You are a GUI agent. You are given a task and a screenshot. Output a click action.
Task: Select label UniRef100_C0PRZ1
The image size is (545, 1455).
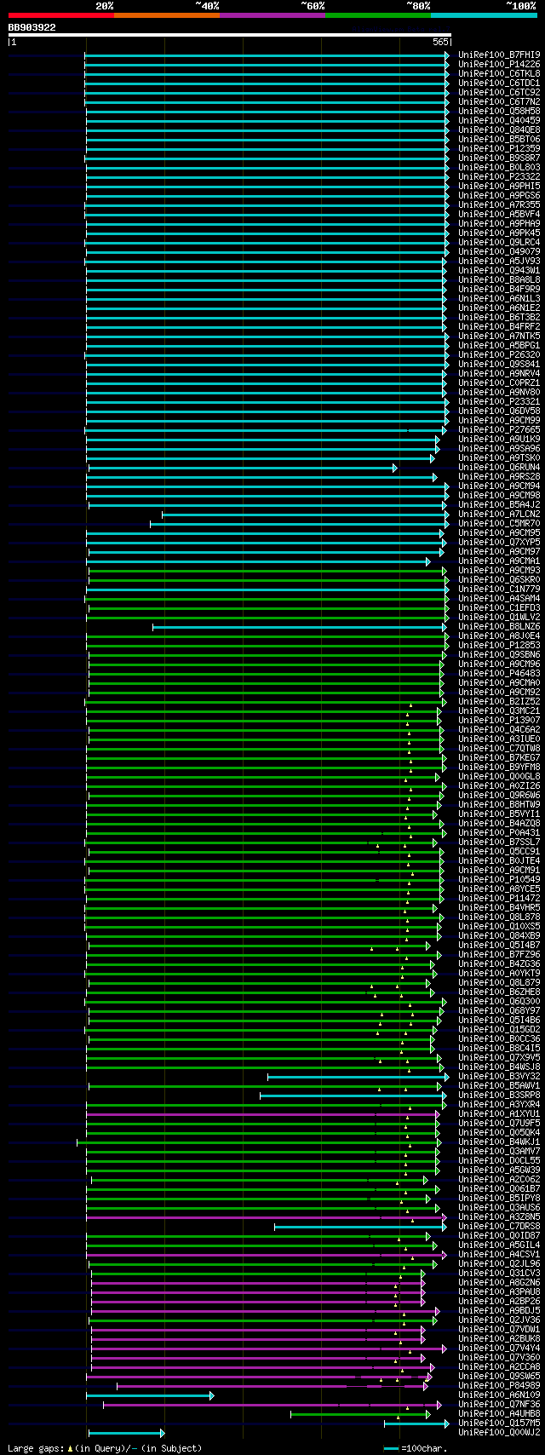(x=499, y=382)
